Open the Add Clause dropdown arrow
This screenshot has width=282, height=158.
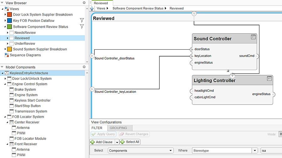pyautogui.click(x=117, y=142)
